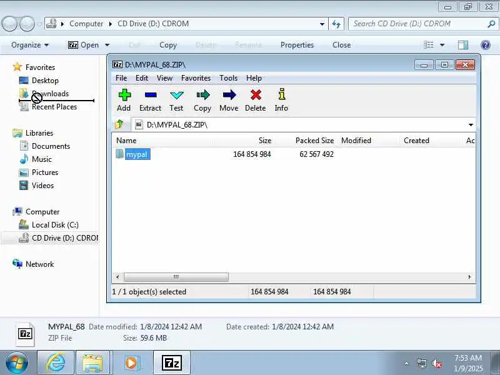
Task: Expand the Open button dropdown arrow
Action: click(x=107, y=45)
